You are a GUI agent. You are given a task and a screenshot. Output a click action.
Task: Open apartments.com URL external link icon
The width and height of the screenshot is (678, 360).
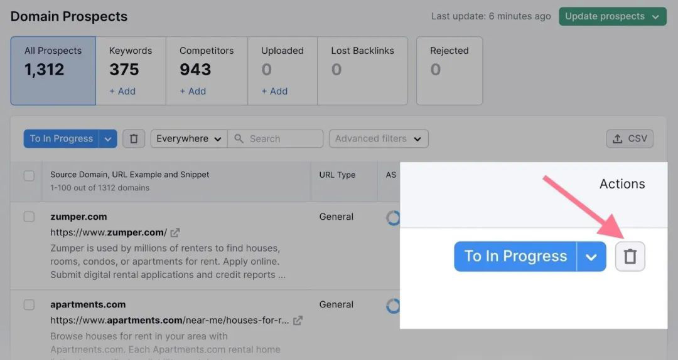(298, 321)
